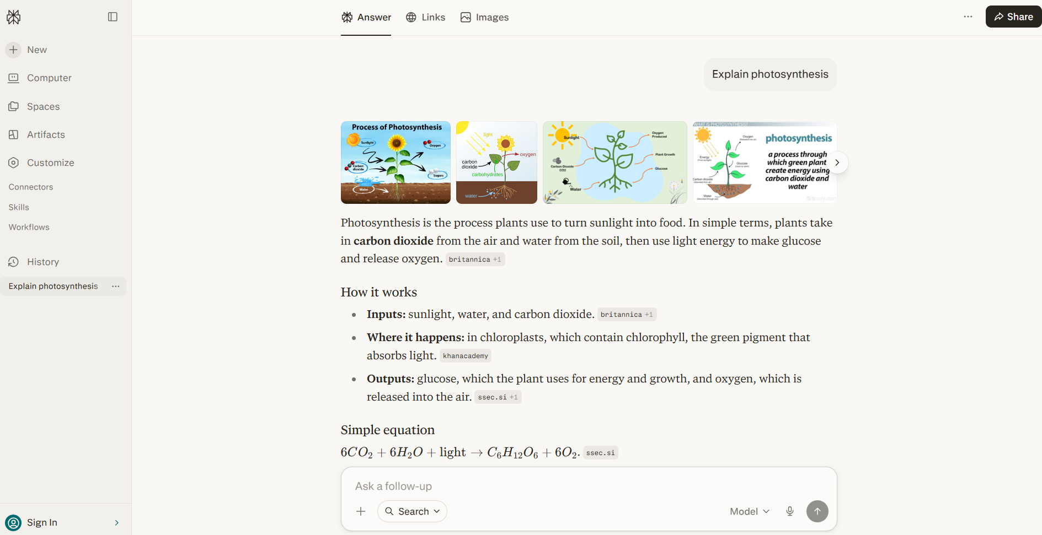Viewport: 1042px width, 535px height.
Task: Click the microphone voice input icon
Action: point(790,511)
